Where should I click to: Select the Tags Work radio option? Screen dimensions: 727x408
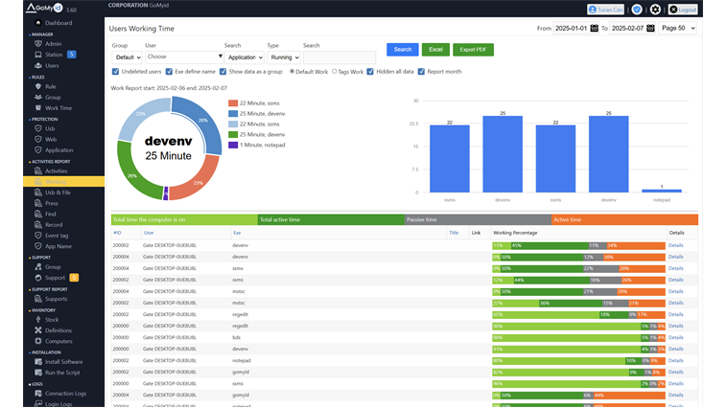[x=334, y=71]
